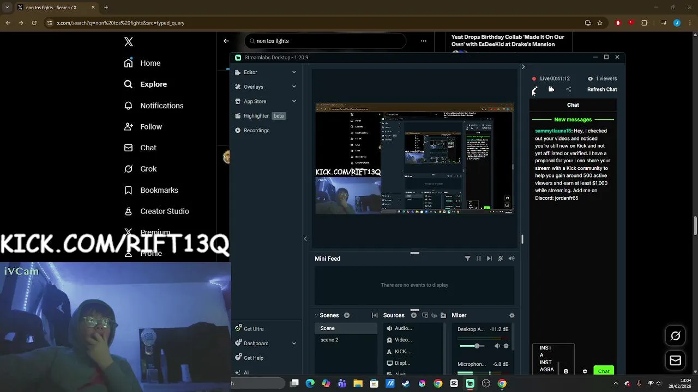The width and height of the screenshot is (698, 392).
Task: Open Desktop Audio source settings gear
Action: point(506,346)
